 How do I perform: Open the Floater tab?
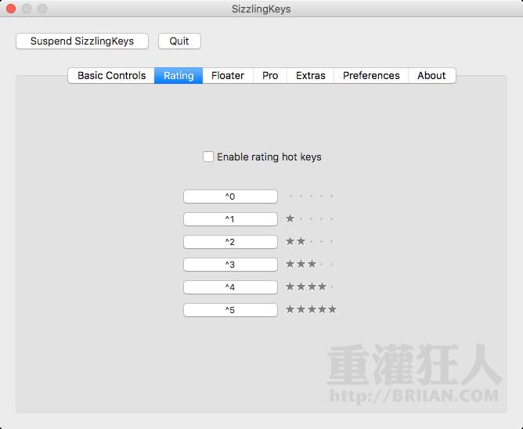click(228, 75)
